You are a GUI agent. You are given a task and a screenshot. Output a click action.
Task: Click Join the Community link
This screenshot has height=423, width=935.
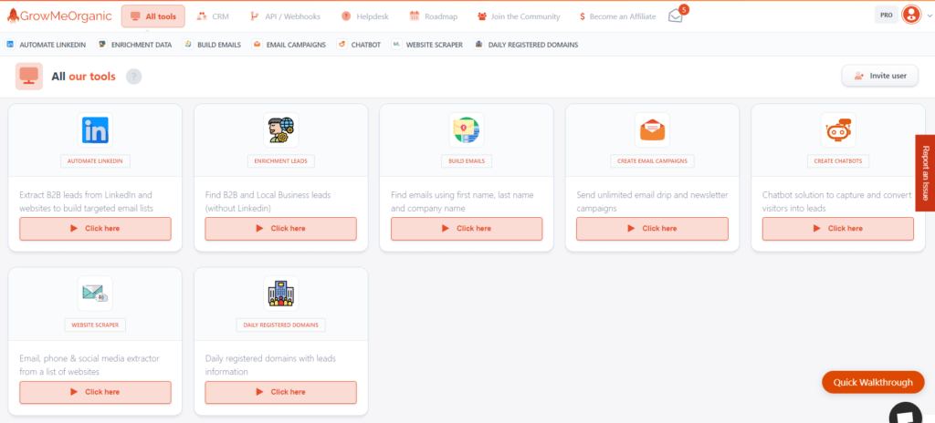[x=519, y=16]
